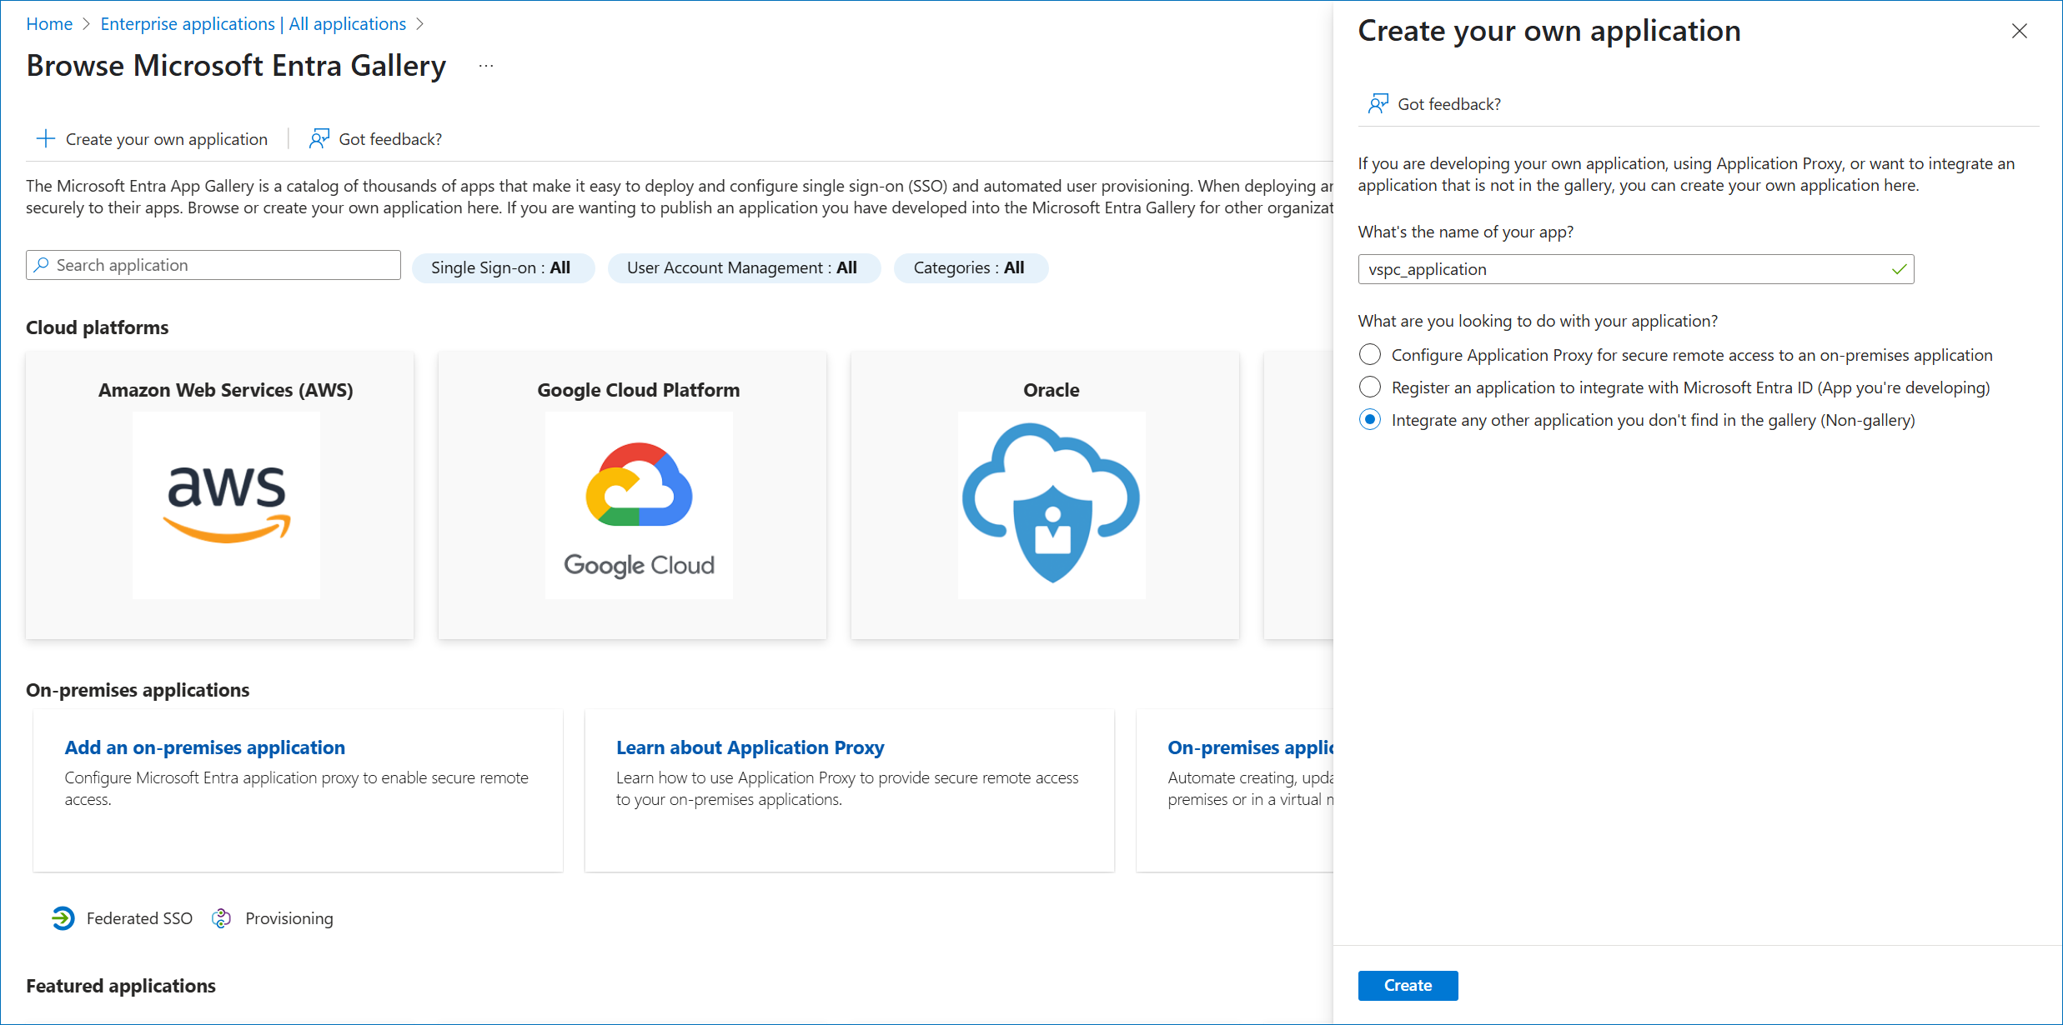Click the Federated SSO icon
2063x1025 pixels.
(x=63, y=917)
